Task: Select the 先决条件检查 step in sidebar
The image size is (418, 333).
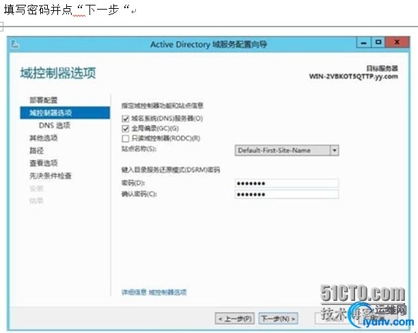Action: (51, 176)
